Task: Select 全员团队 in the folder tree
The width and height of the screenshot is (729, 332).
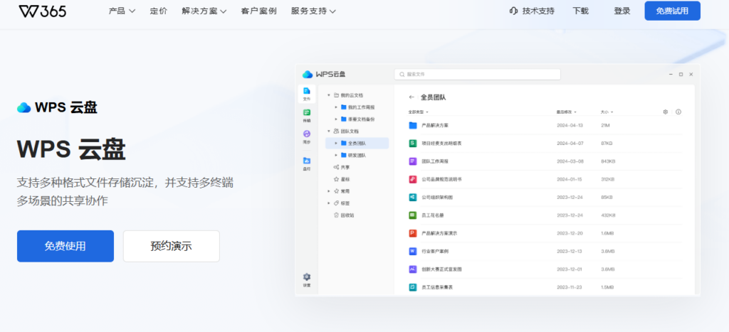Action: (x=357, y=143)
